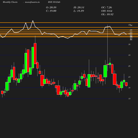Select the close value 'C: 19.00'
The image size is (138, 138).
[51, 11]
